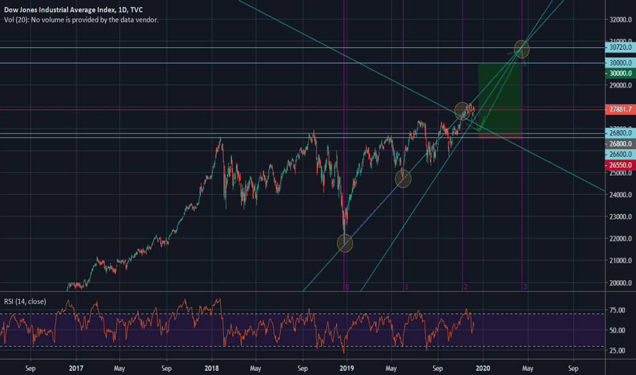This screenshot has width=636, height=375.
Task: Click the 23000.0 price axis tick
Action: pos(620,217)
